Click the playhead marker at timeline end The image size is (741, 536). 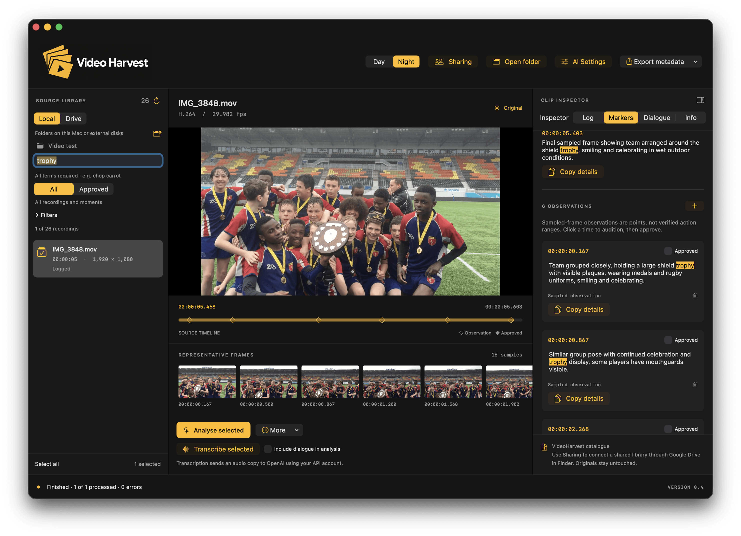(511, 320)
